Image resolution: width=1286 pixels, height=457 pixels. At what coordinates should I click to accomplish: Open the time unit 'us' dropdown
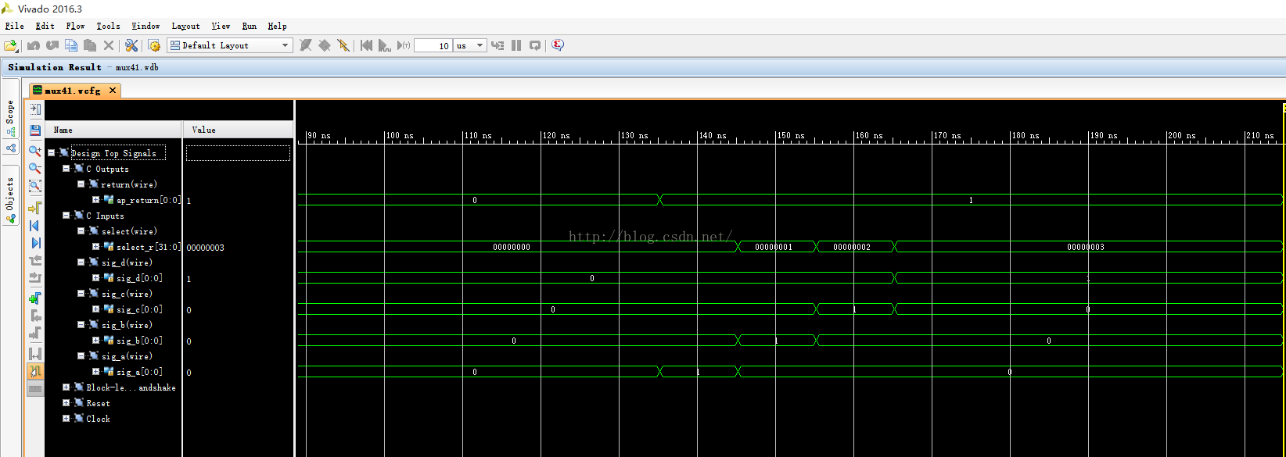(x=470, y=45)
